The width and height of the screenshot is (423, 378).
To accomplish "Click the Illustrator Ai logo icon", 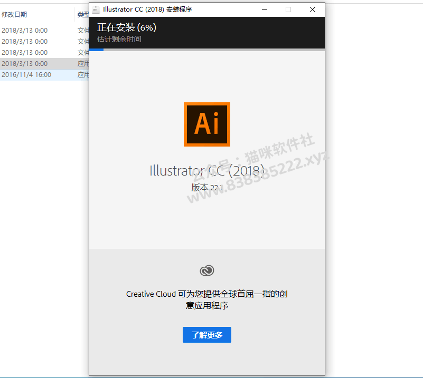I will (207, 124).
